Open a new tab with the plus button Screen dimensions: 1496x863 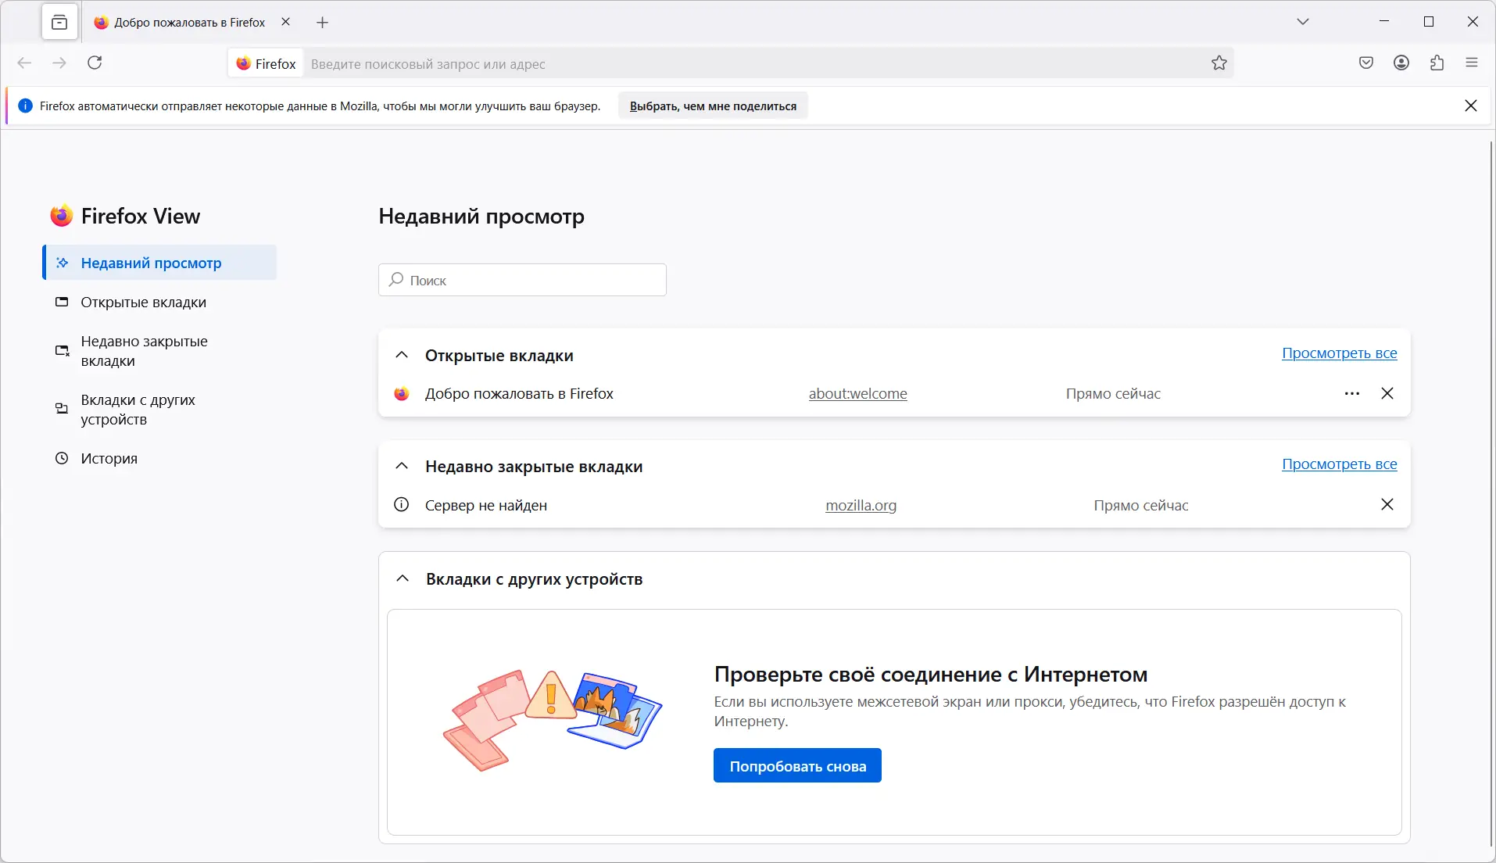click(323, 23)
